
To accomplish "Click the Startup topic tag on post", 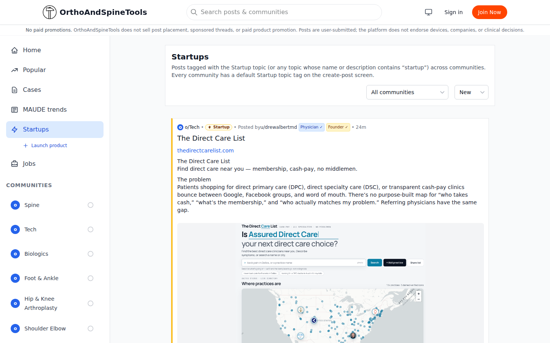I will click(x=218, y=127).
